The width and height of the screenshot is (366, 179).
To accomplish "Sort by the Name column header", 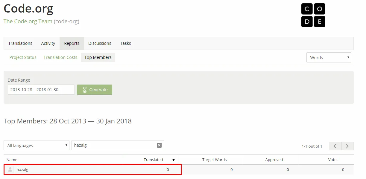I will pos(63,160).
